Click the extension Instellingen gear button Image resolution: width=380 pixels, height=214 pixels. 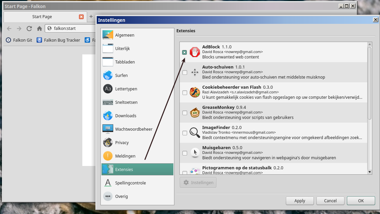(198, 182)
